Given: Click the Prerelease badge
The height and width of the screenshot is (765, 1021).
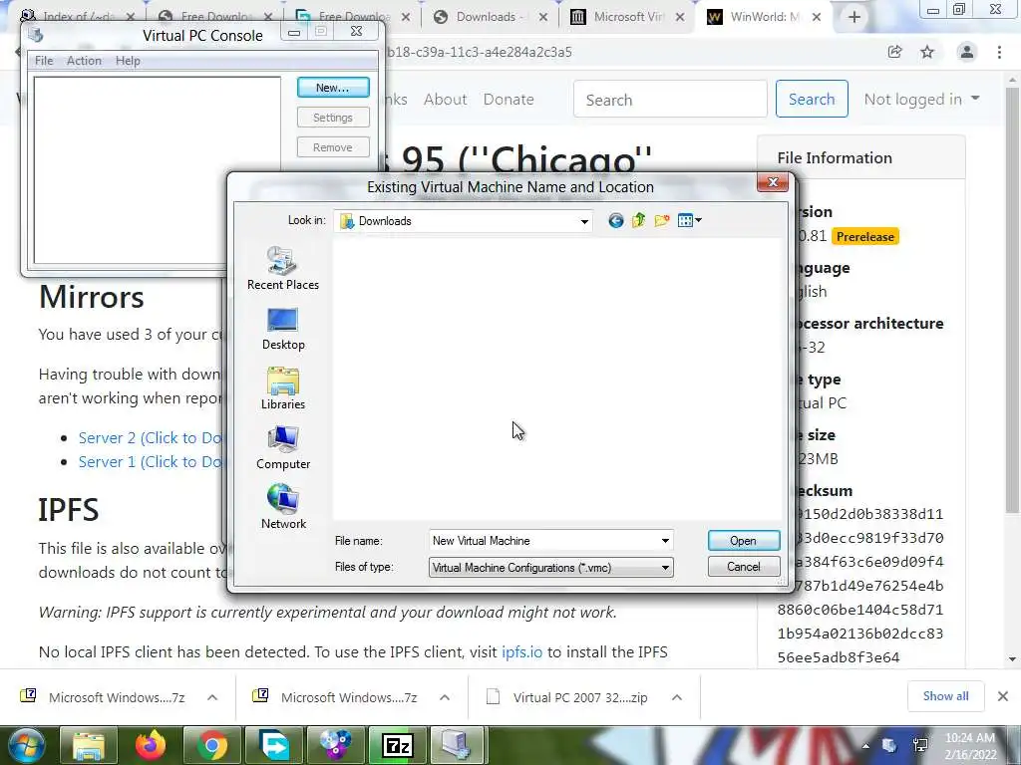Looking at the screenshot, I should pyautogui.click(x=864, y=237).
